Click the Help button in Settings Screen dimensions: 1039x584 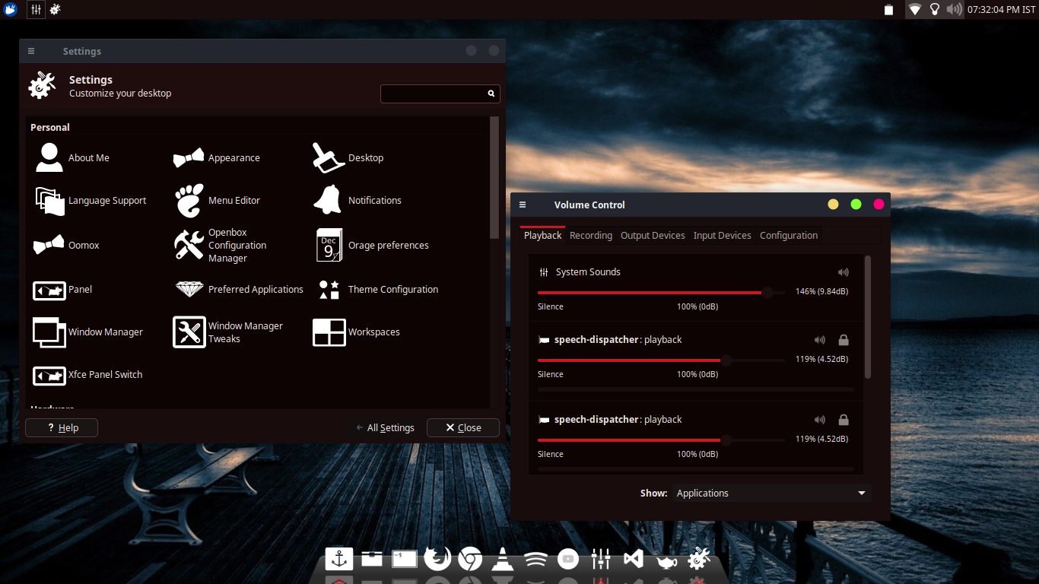62,428
